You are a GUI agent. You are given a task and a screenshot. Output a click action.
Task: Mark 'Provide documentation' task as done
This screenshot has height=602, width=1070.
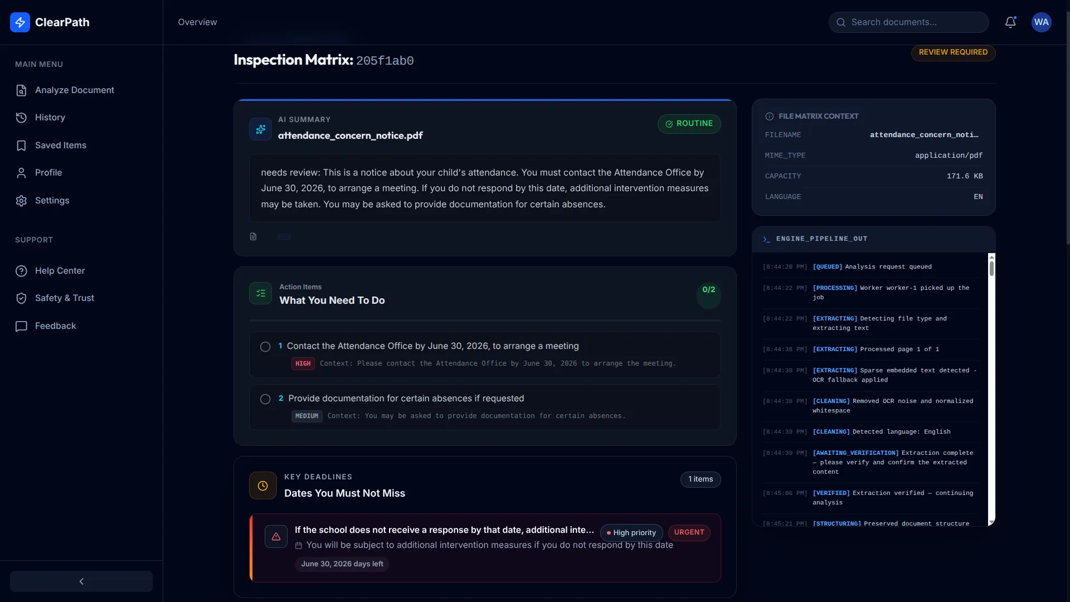265,399
